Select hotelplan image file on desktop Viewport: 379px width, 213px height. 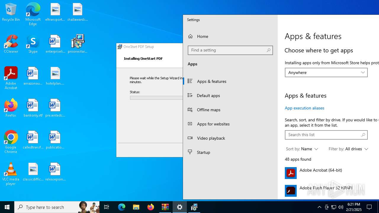point(55,76)
